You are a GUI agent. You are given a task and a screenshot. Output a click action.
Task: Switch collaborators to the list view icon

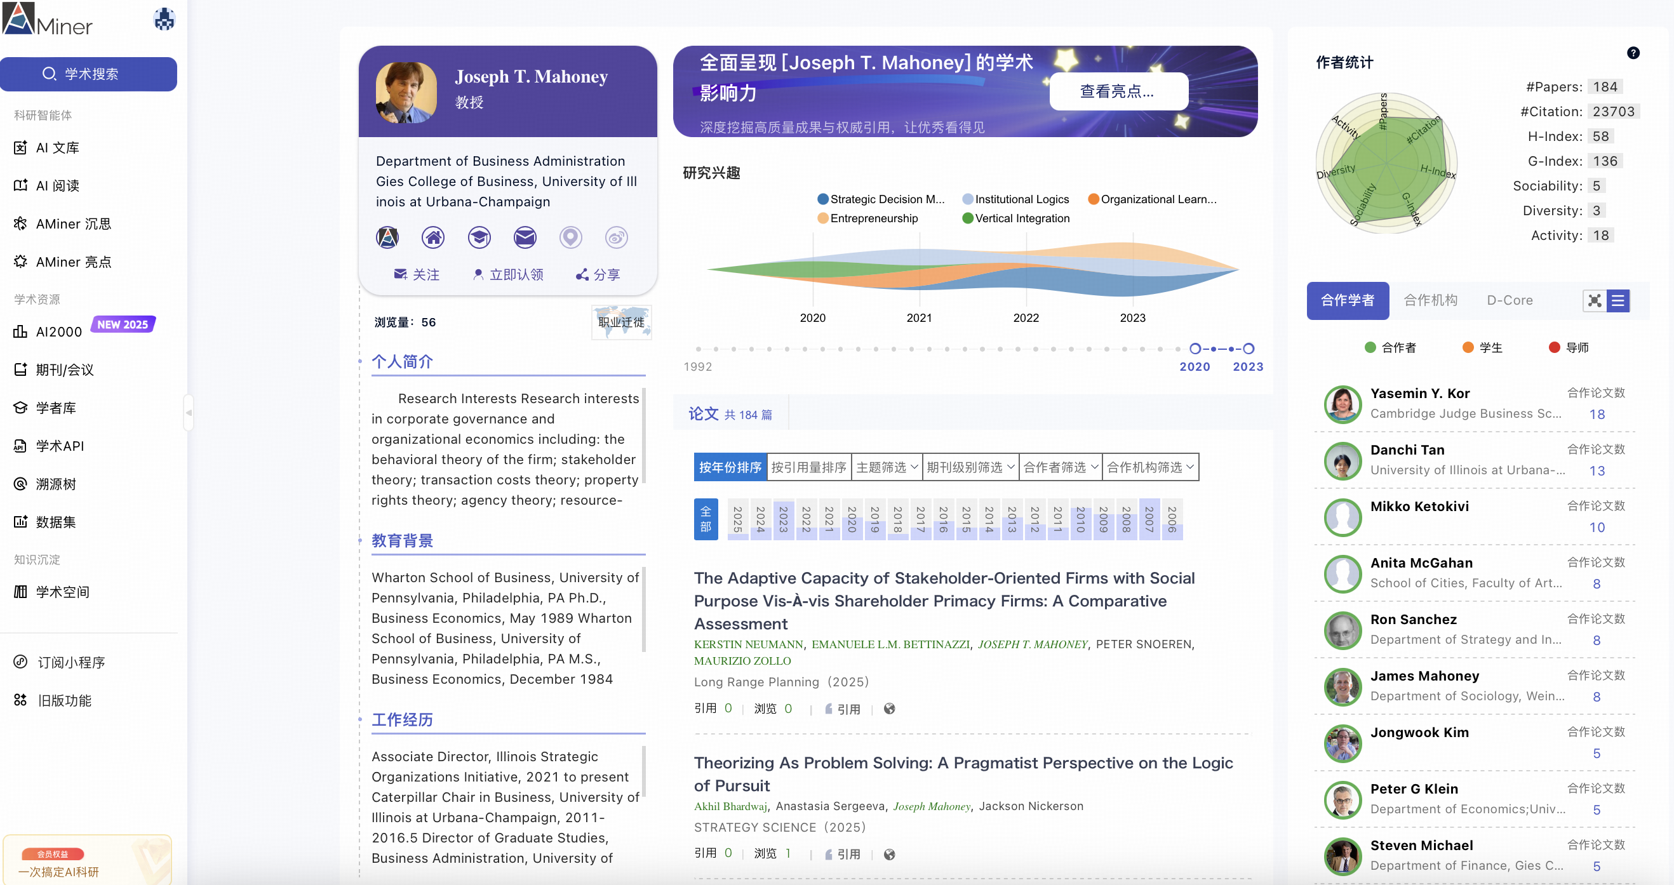click(x=1617, y=301)
